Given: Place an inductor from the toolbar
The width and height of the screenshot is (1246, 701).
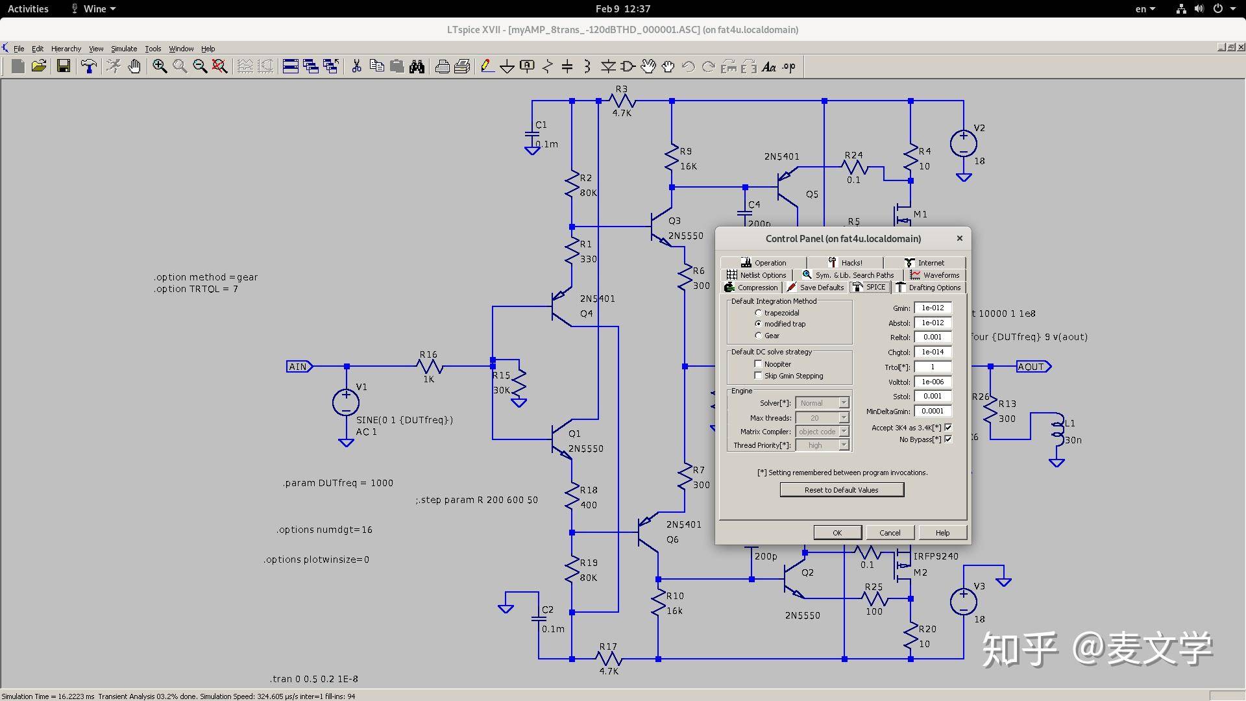Looking at the screenshot, I should [587, 66].
